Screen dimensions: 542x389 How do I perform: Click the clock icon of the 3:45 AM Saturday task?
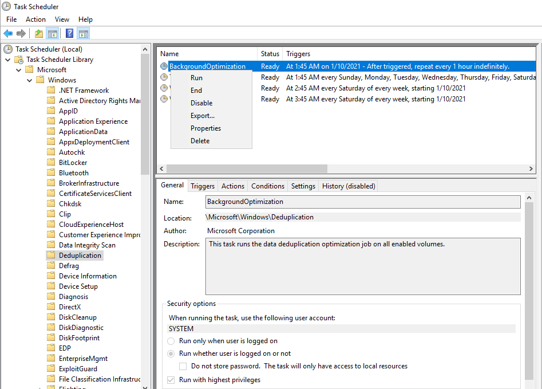click(164, 99)
